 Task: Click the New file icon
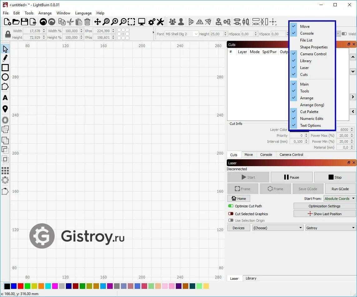[7, 22]
